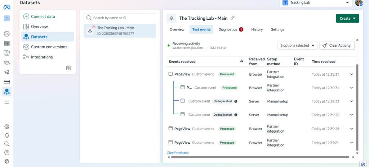Image resolution: width=369 pixels, height=167 pixels.
Task: Click the pencil icon to rename dataset
Action: click(232, 18)
